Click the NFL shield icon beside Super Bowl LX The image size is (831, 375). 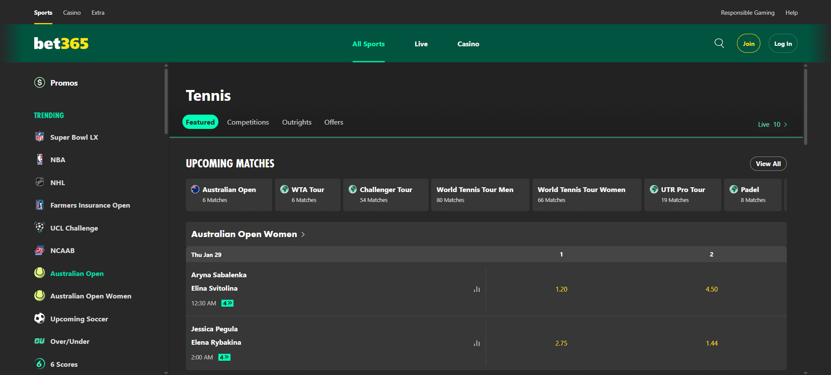(39, 137)
